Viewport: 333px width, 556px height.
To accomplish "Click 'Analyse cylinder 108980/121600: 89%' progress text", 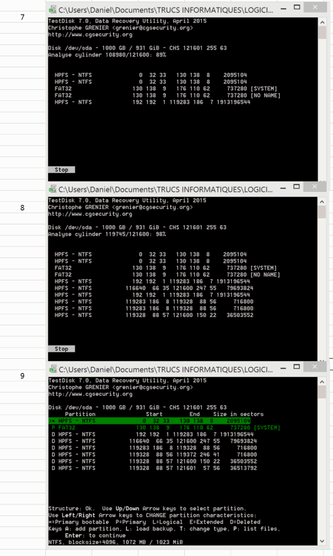I will click(107, 55).
